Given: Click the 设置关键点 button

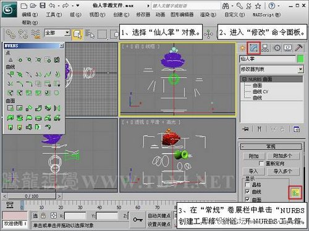Looking at the screenshot, I should (159, 224).
